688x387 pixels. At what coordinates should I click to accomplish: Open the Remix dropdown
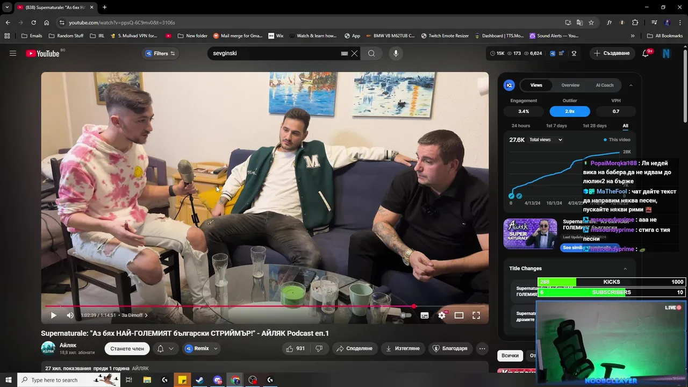(202, 348)
